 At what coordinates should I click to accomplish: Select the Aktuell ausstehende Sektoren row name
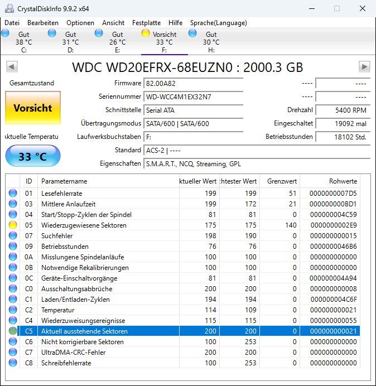click(x=84, y=331)
